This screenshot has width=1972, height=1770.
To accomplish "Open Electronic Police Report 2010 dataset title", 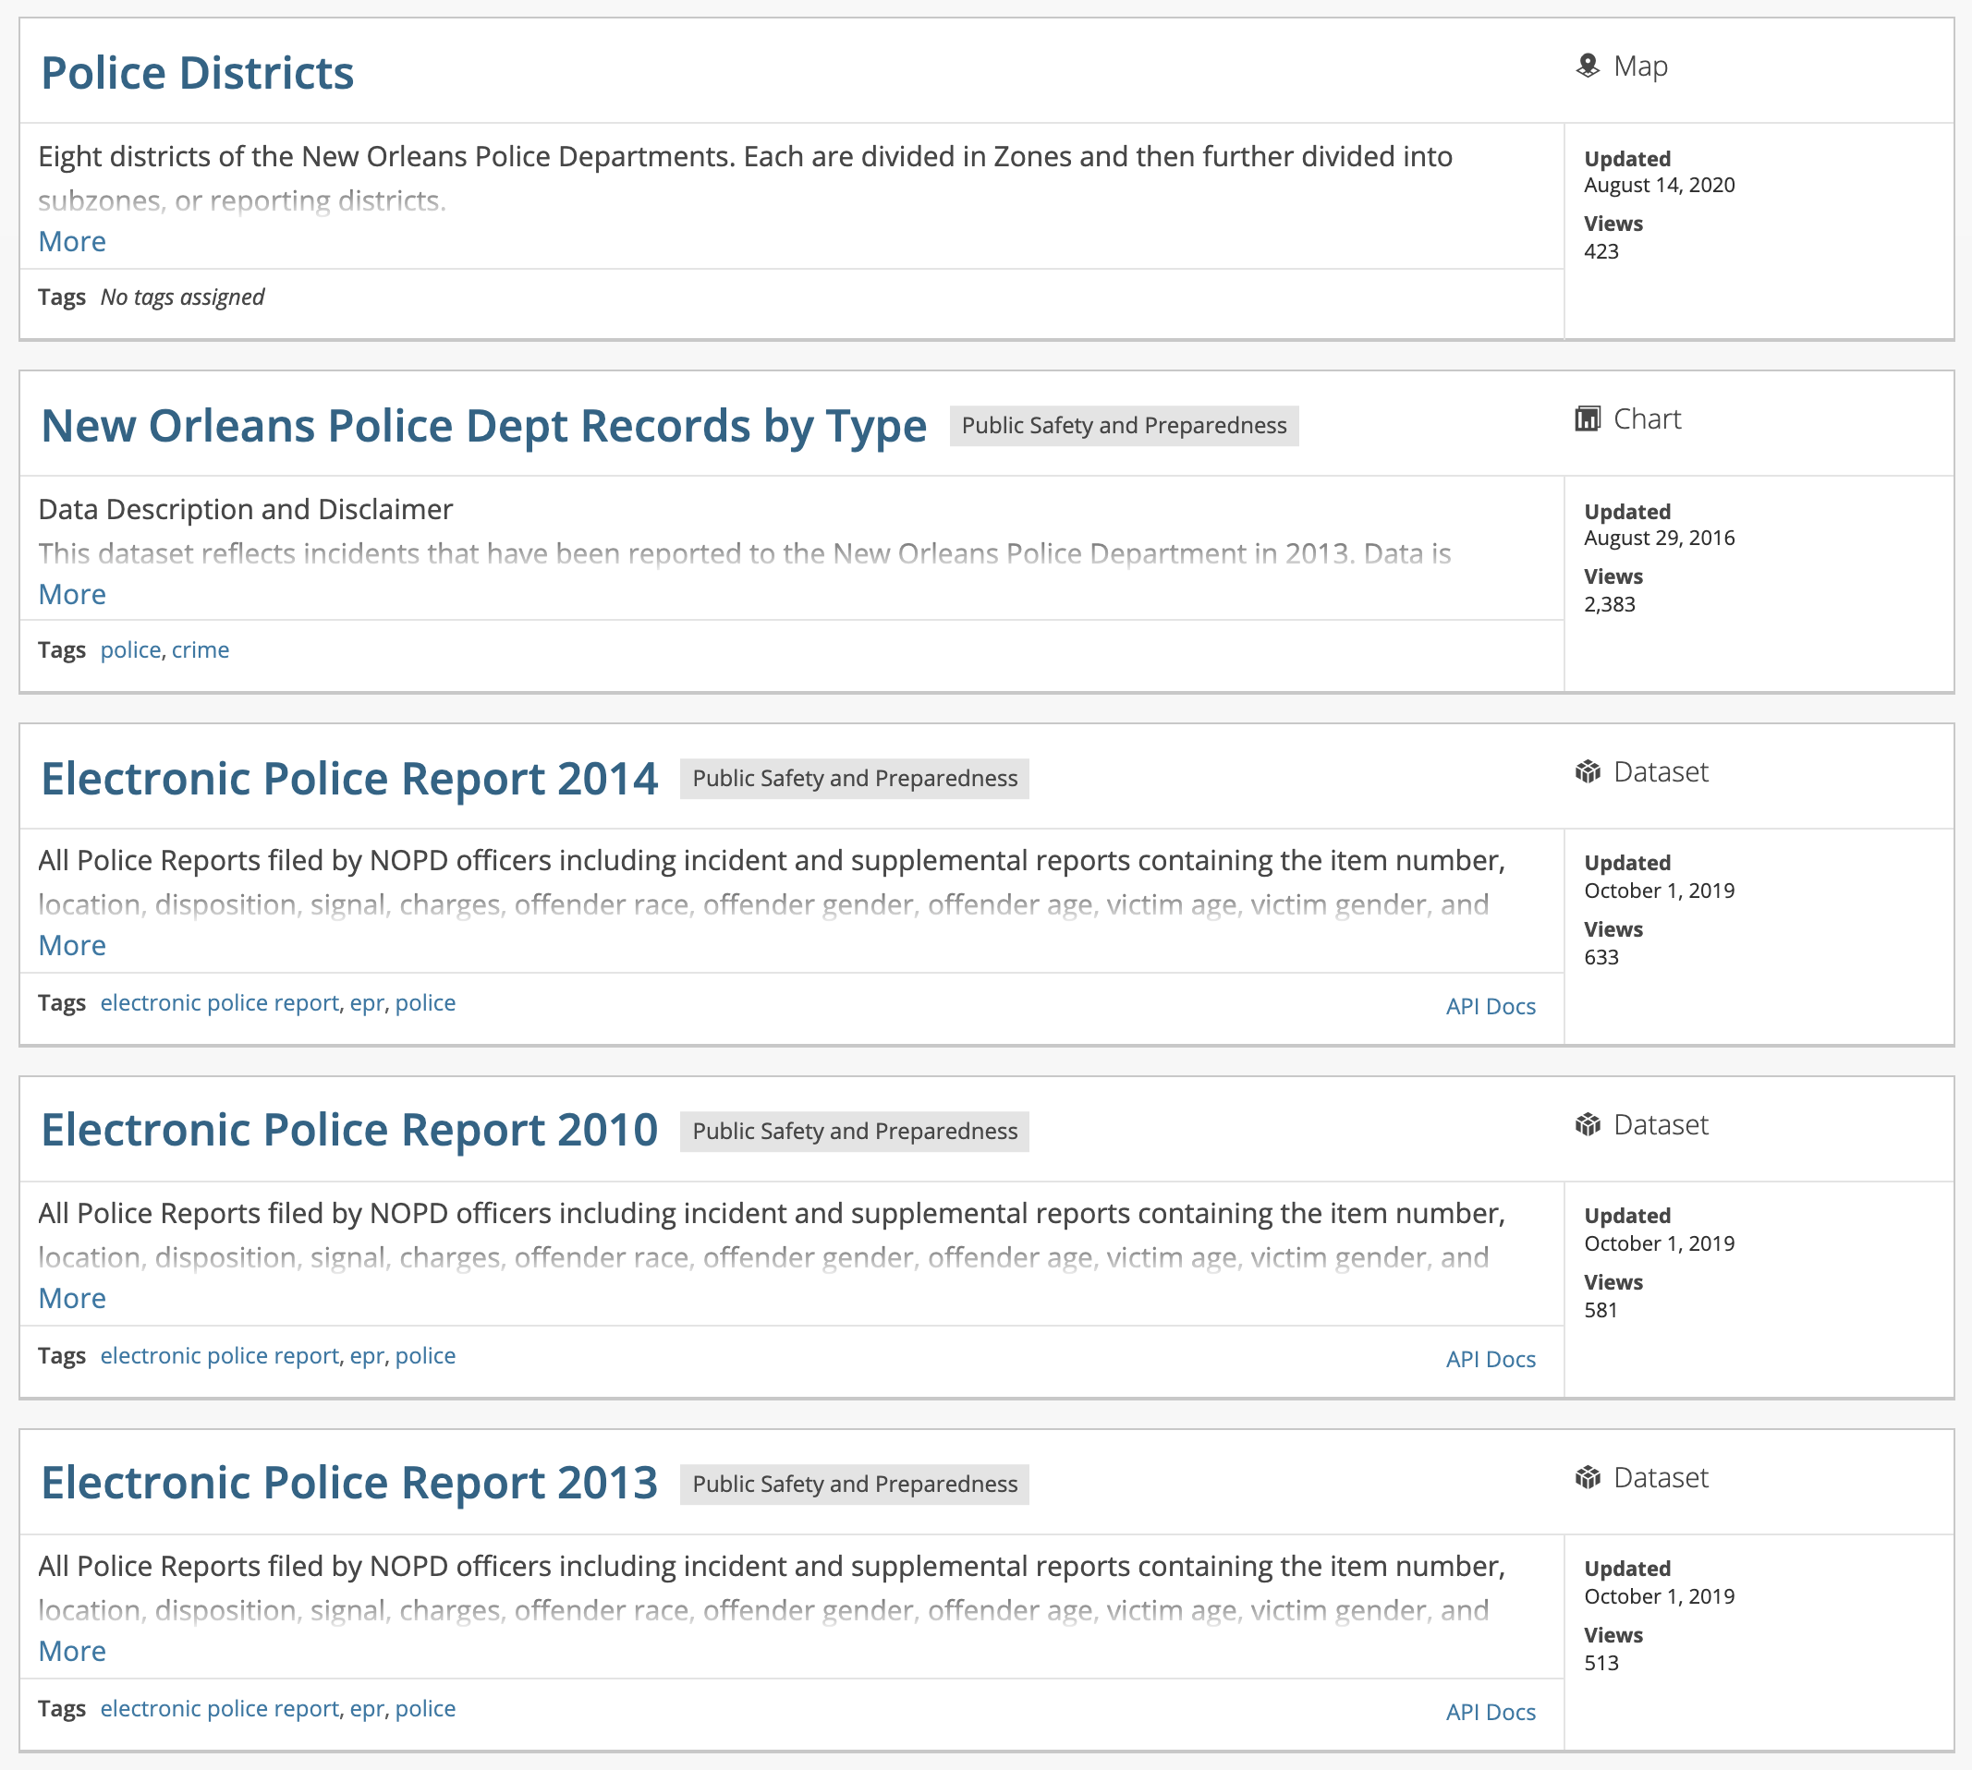I will [x=349, y=1131].
